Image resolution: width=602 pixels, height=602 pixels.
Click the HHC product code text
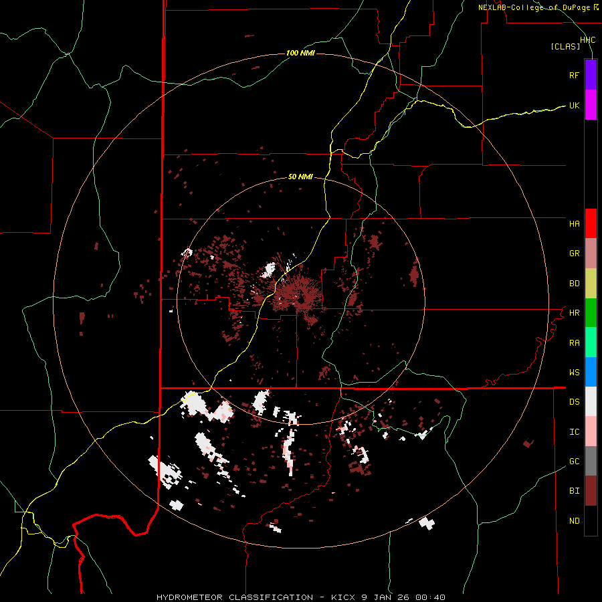587,40
